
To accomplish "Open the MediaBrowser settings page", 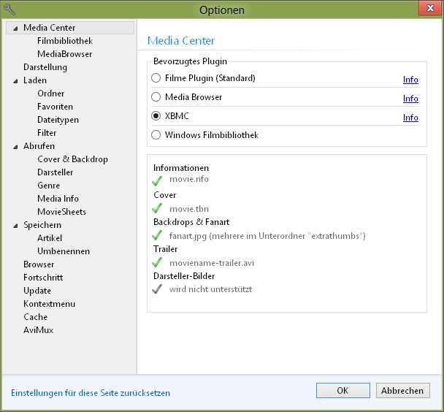I will point(65,54).
